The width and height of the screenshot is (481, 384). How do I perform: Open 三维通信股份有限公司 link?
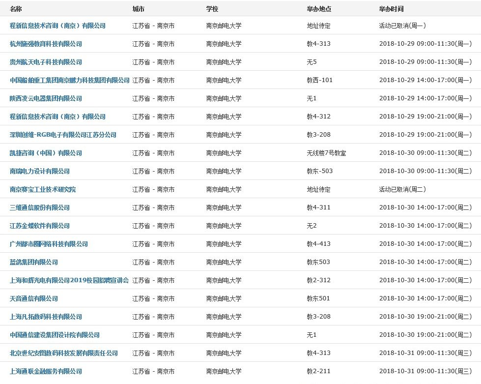coord(40,207)
